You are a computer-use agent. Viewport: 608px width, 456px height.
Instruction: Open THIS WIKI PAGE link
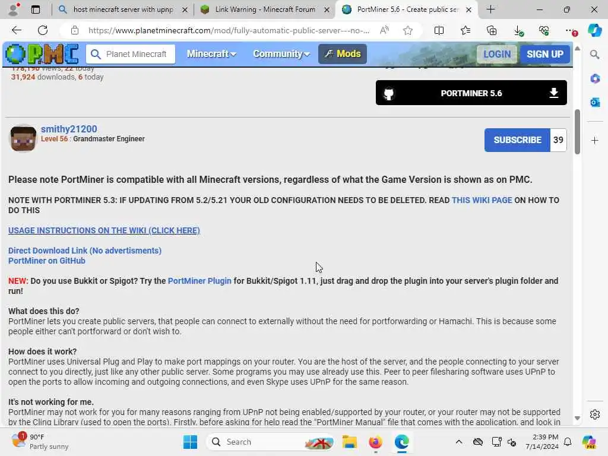pyautogui.click(x=482, y=200)
